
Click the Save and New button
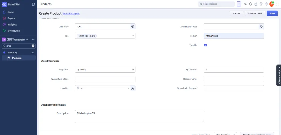coord(255,13)
